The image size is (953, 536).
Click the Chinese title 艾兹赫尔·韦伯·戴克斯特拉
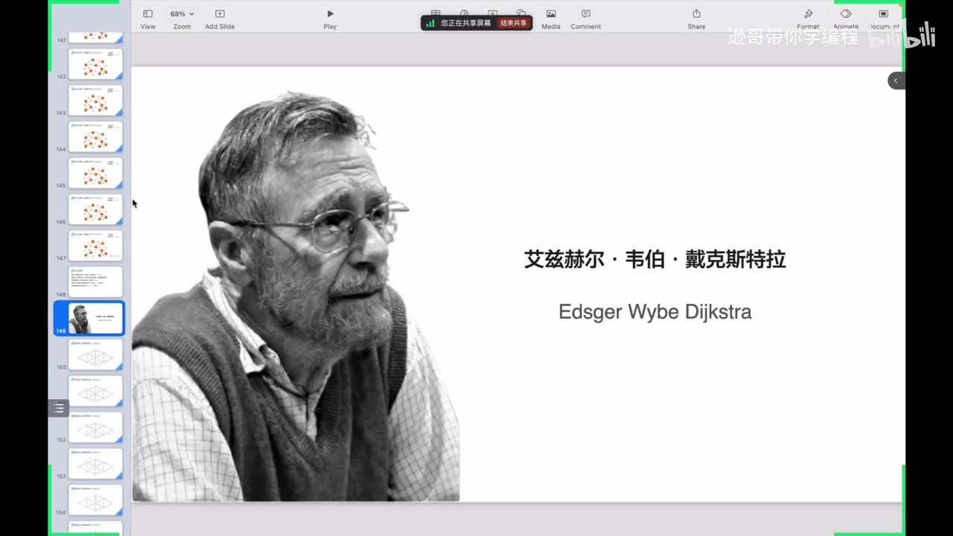[x=655, y=259]
